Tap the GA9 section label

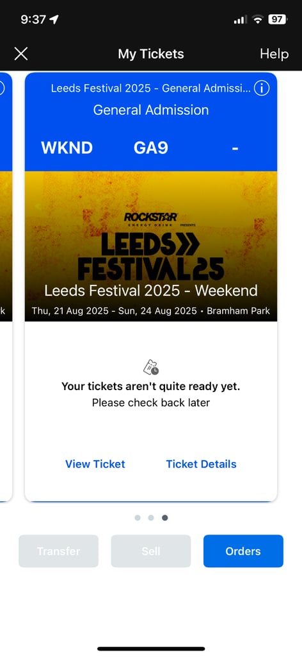point(151,148)
